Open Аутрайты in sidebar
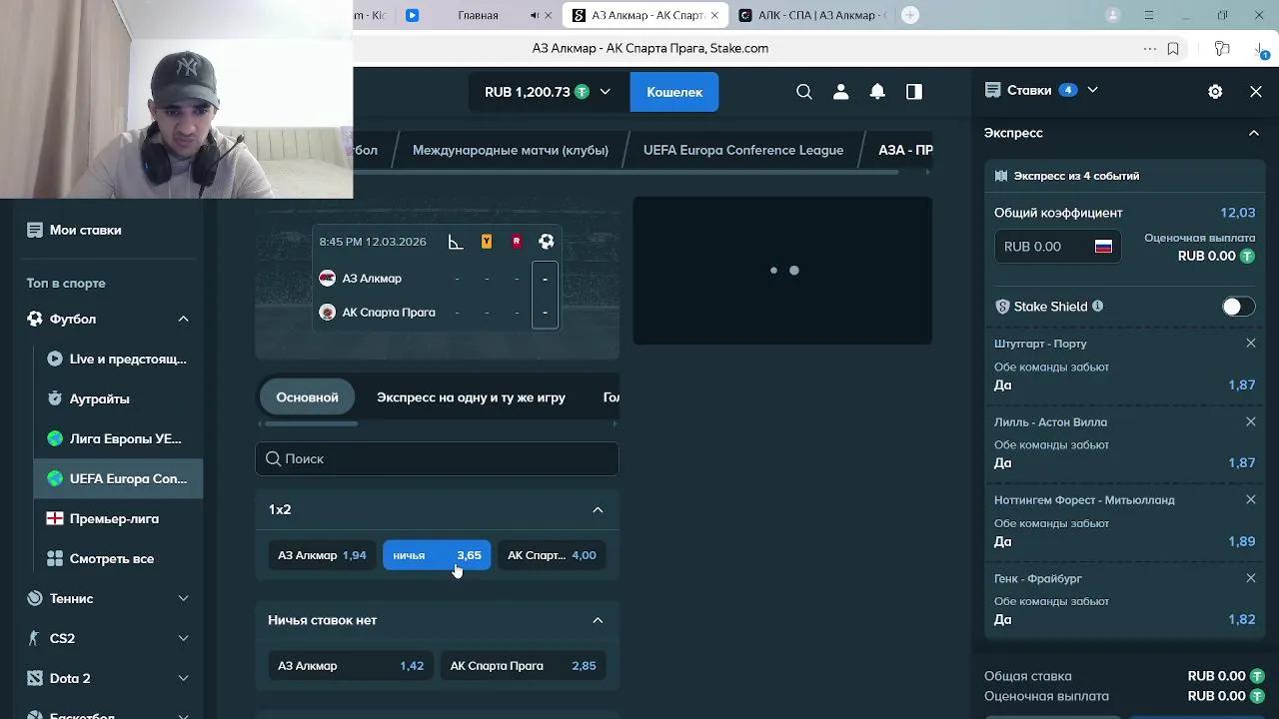 pyautogui.click(x=118, y=398)
